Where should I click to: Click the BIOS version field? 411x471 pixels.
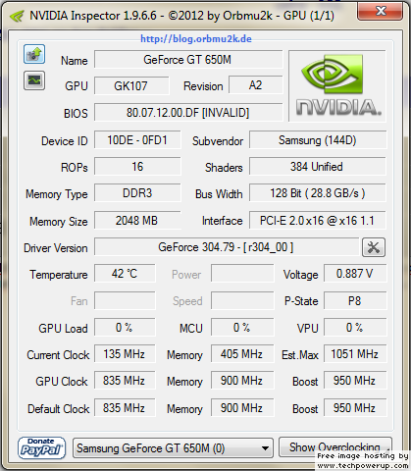pos(188,113)
